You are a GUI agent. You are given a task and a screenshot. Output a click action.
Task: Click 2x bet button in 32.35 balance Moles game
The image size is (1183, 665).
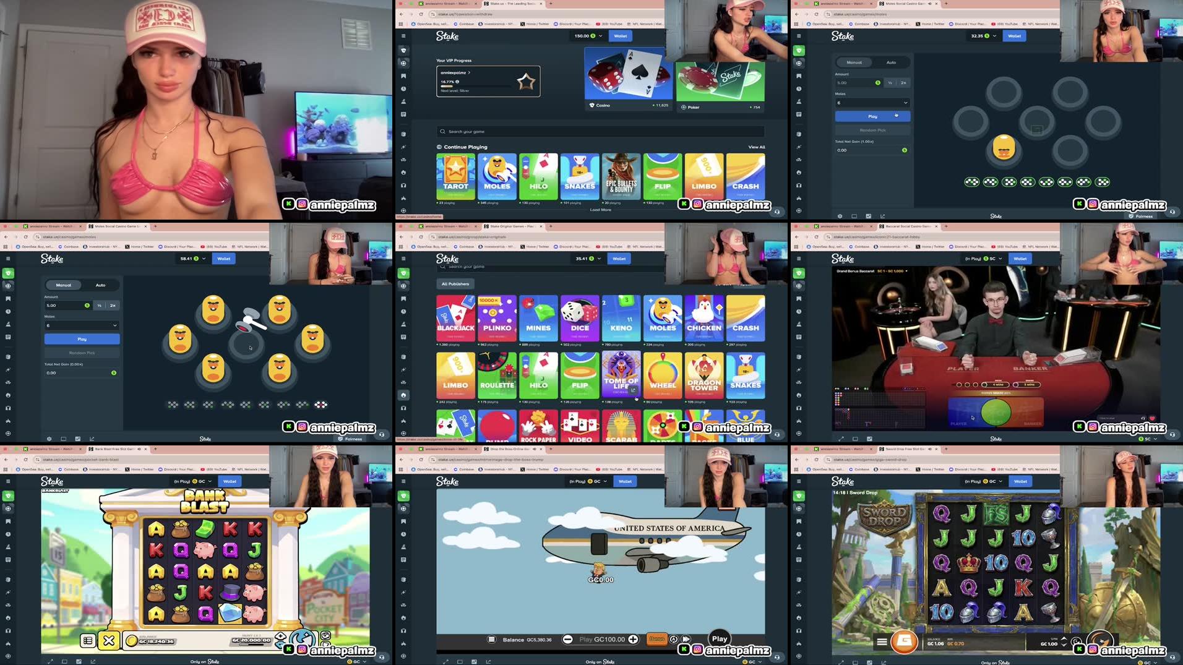pyautogui.click(x=903, y=82)
